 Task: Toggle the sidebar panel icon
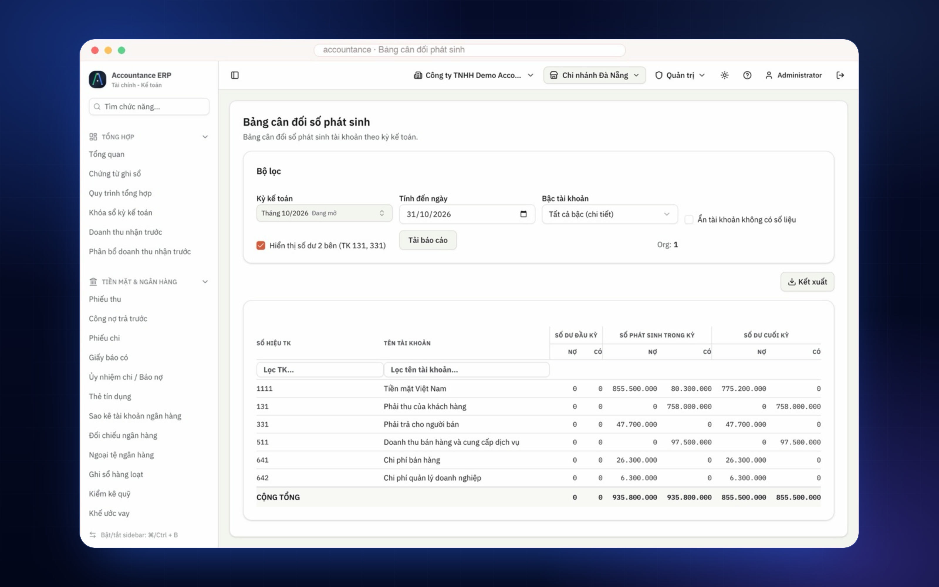(235, 75)
